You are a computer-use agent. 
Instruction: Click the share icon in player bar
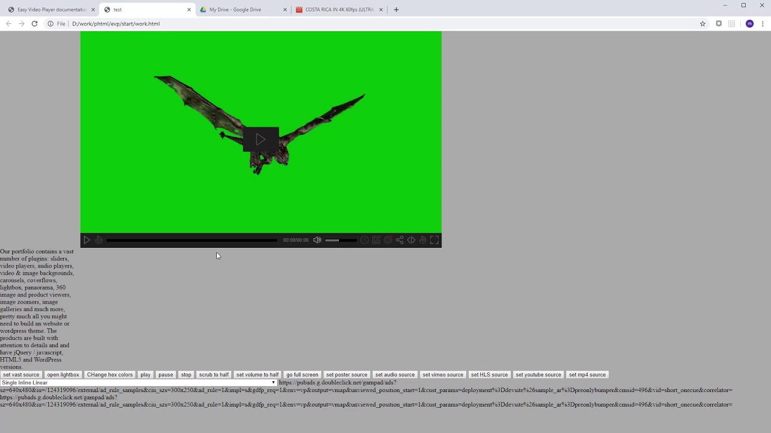[399, 240]
